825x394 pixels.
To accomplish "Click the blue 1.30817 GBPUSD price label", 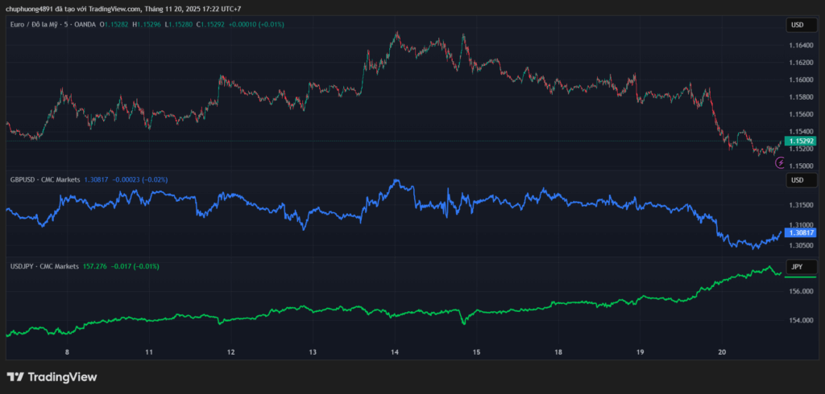I will pos(801,232).
